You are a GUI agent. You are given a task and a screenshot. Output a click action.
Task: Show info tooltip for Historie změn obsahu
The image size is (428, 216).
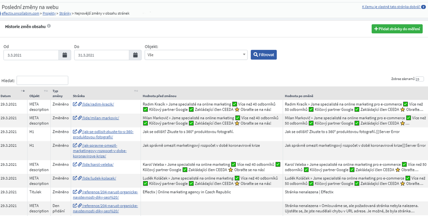click(49, 26)
